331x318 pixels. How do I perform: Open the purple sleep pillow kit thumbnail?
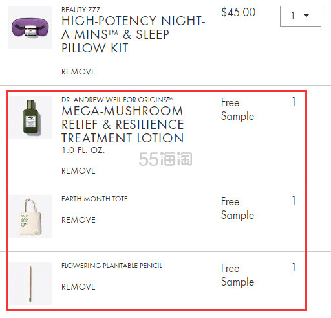30,27
